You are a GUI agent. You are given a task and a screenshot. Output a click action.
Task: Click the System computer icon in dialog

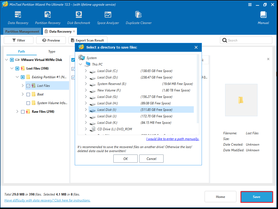click(x=82, y=57)
